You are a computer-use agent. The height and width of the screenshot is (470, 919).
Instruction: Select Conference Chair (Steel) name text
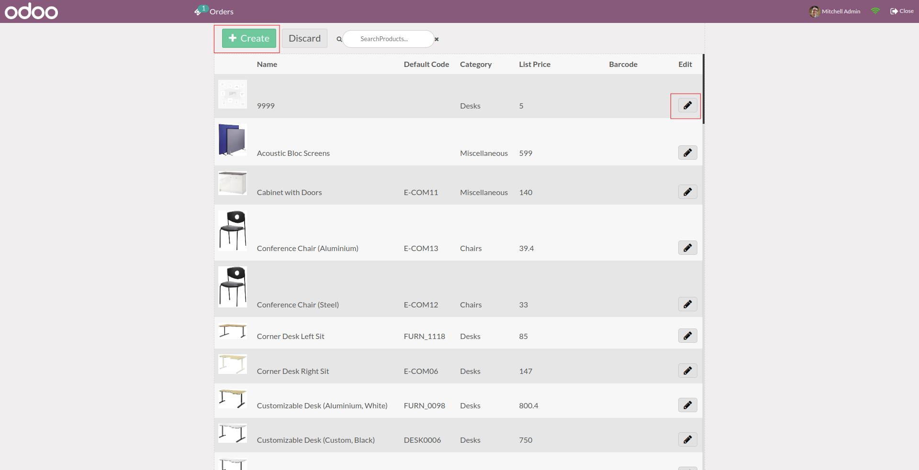pos(298,305)
